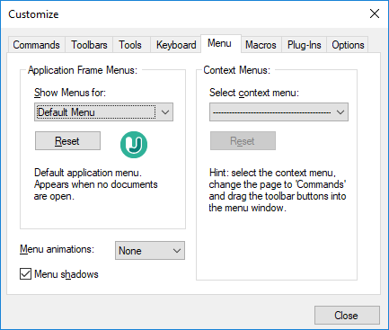Switch to the Plug-Ins tab

pos(304,45)
